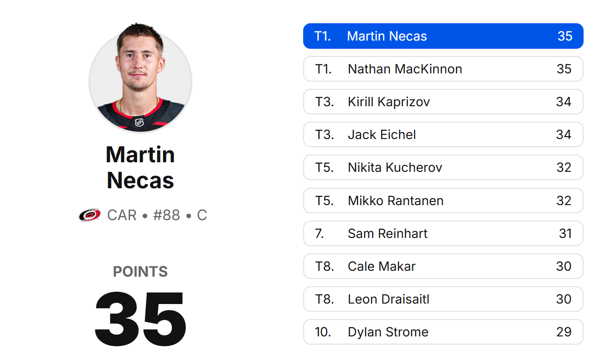Select the highlighted Martin Necas leaderboard row
This screenshot has height=361, width=600.
coord(443,36)
